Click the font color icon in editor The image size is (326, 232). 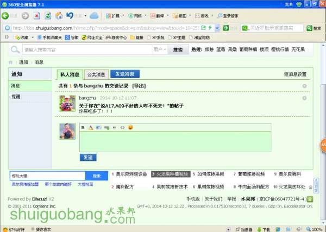click(x=91, y=127)
